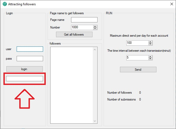Image resolution: width=176 pixels, height=129 pixels.
Task: Click the maximum direct send field showing 100
Action: (x=137, y=43)
